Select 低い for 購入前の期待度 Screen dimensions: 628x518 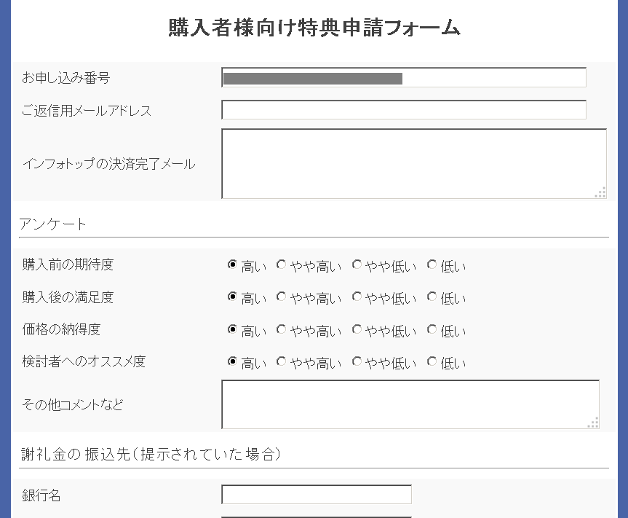point(432,264)
